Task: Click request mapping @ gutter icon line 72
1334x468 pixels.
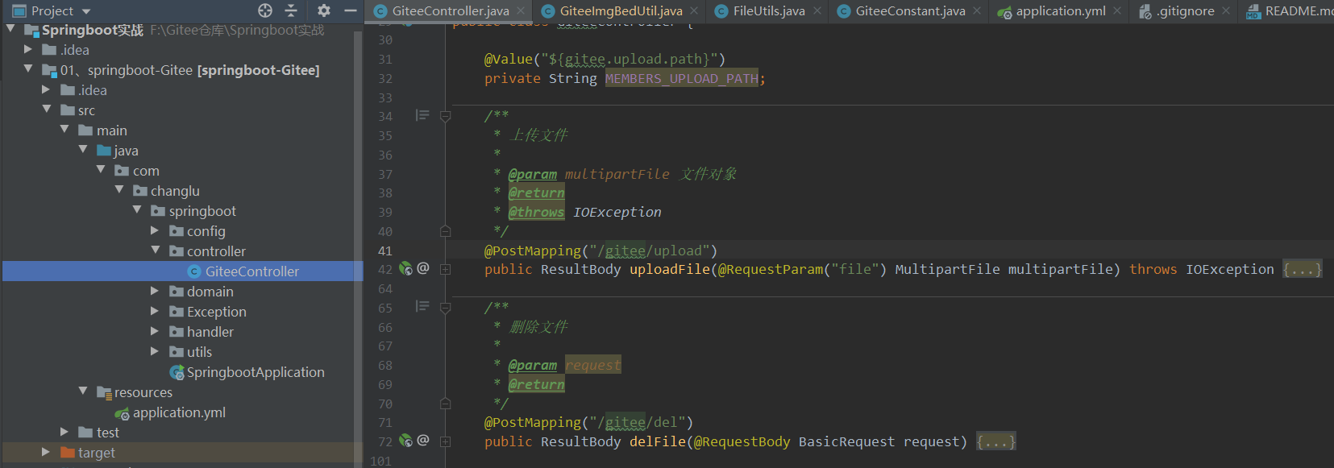Action: (423, 440)
